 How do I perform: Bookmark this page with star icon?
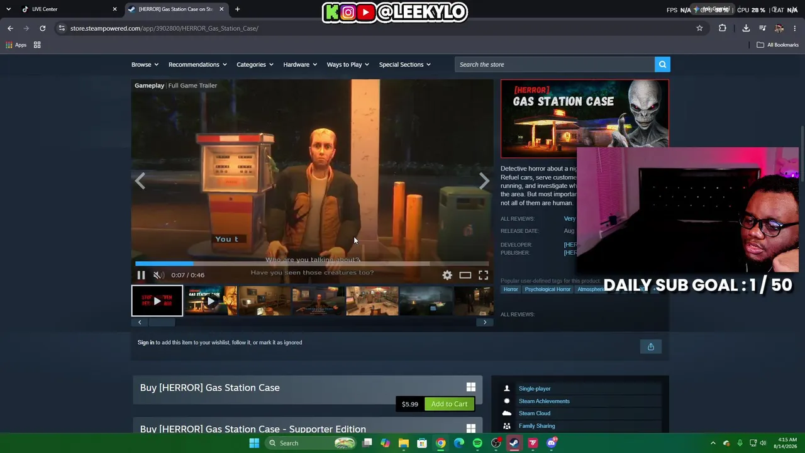pyautogui.click(x=699, y=28)
